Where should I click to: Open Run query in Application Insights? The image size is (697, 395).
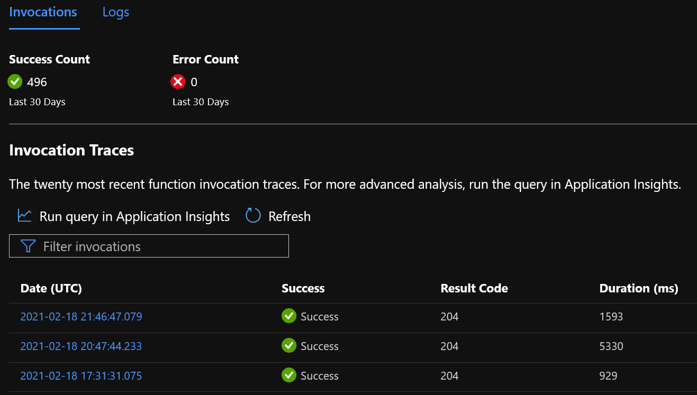134,216
